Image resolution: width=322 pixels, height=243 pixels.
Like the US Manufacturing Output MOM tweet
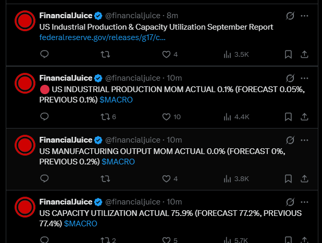tap(166, 178)
